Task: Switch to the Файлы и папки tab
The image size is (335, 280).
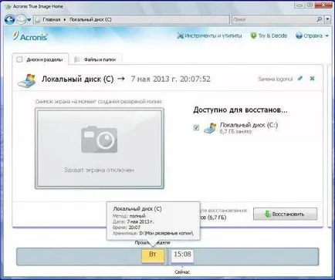Action: click(x=96, y=59)
